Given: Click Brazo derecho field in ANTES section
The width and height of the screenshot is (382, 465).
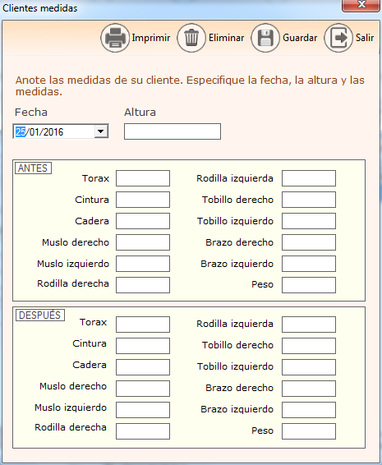Looking at the screenshot, I should click(309, 242).
